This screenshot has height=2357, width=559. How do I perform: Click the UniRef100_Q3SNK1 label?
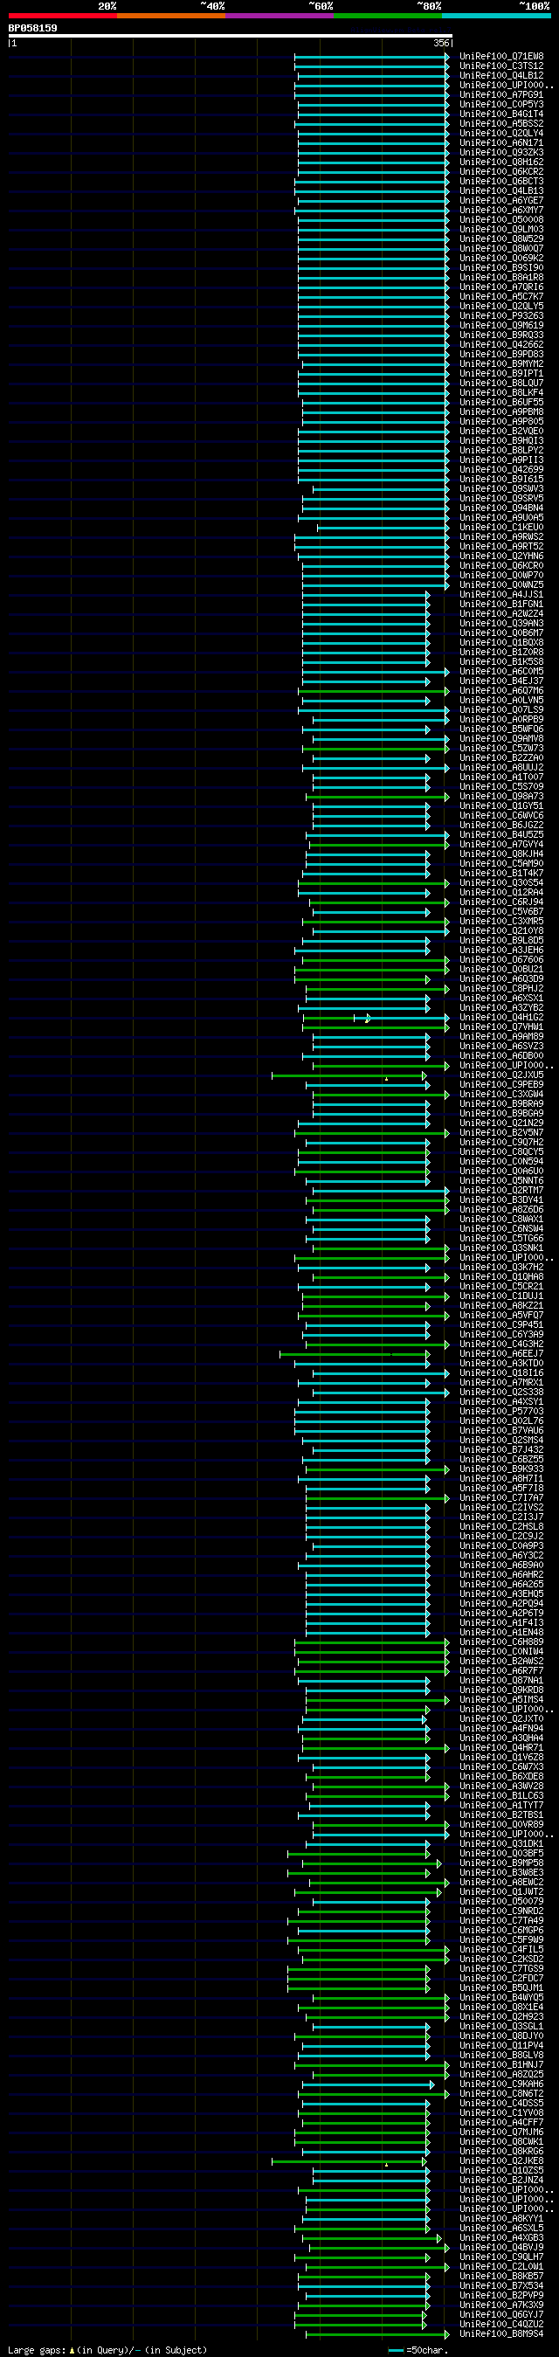point(501,1248)
